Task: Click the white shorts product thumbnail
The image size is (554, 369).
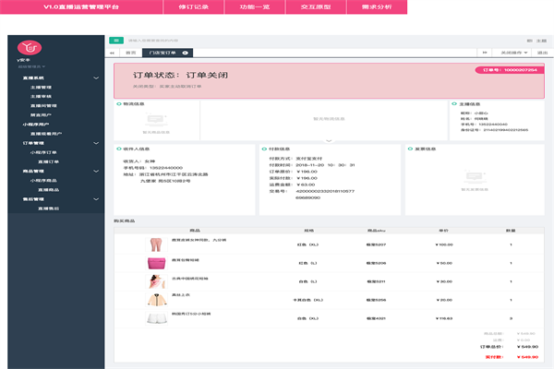Action: tap(156, 318)
